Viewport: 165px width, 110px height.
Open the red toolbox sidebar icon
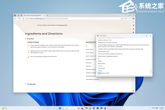click(x=133, y=29)
